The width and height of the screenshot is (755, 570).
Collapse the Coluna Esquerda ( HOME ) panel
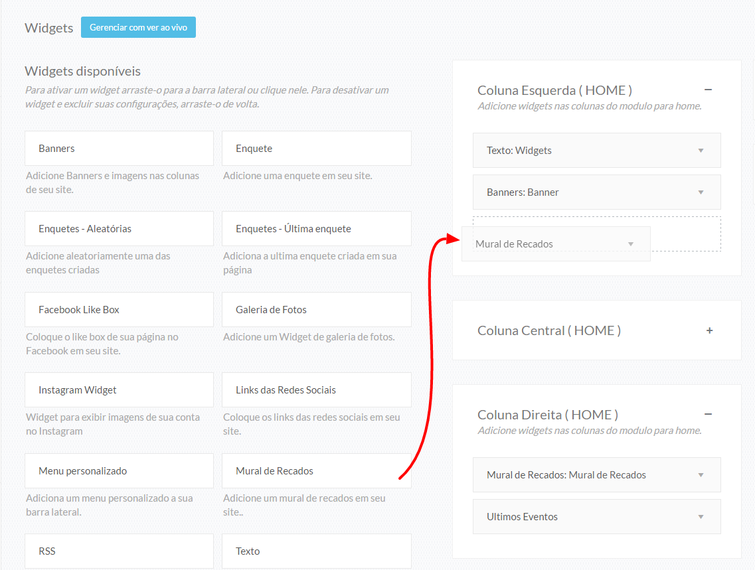709,90
